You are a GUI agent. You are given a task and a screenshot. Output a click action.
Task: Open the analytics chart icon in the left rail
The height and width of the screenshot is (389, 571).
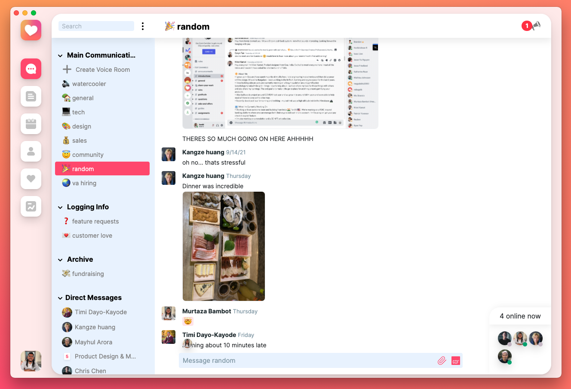(x=31, y=206)
